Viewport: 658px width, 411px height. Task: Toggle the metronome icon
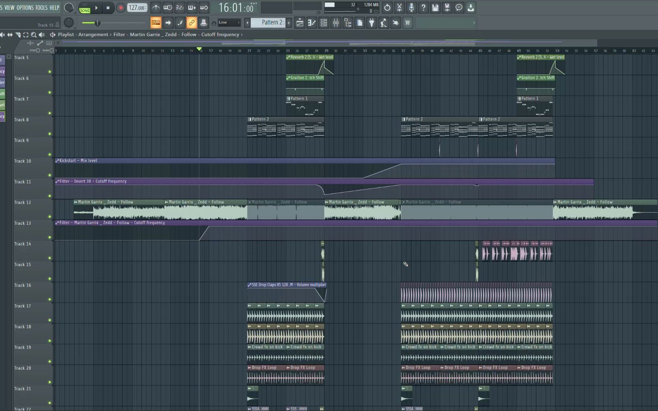tap(156, 7)
